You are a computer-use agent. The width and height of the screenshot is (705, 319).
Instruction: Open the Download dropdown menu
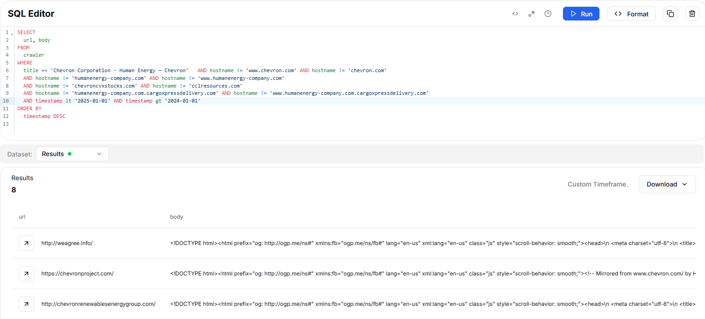[x=667, y=184]
